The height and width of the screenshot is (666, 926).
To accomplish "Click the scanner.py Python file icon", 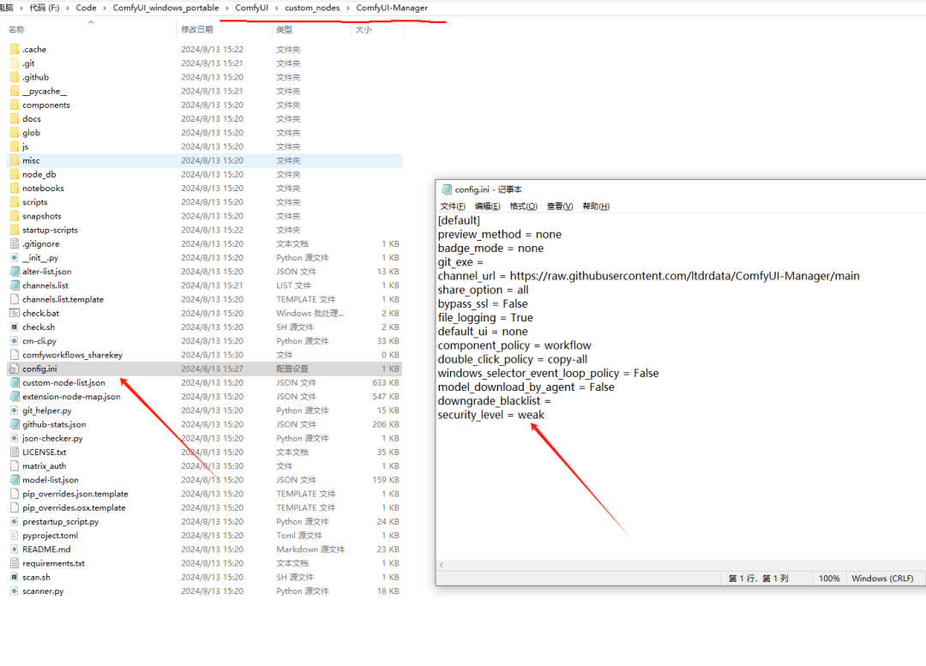I will coord(15,591).
